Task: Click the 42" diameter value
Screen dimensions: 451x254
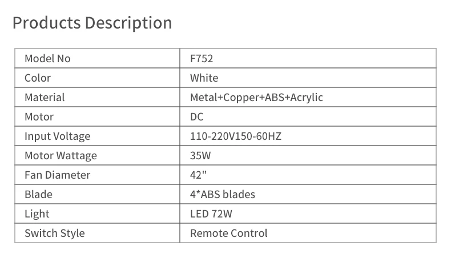Action: pyautogui.click(x=198, y=175)
